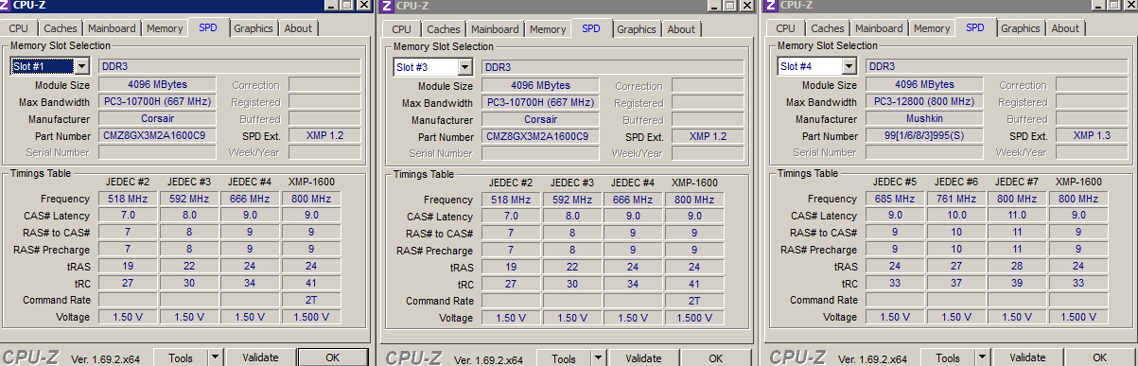This screenshot has width=1138, height=366.
Task: Click PC3-10700H (667 MHz) bandwidth in Slot #1 window
Action: click(157, 101)
